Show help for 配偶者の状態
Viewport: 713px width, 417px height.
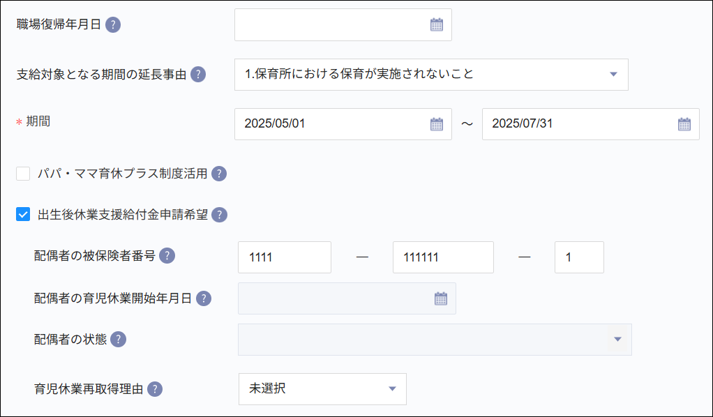[117, 340]
